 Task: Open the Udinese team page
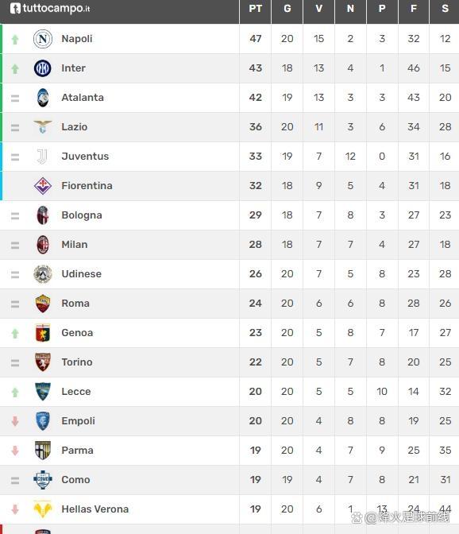(x=81, y=274)
